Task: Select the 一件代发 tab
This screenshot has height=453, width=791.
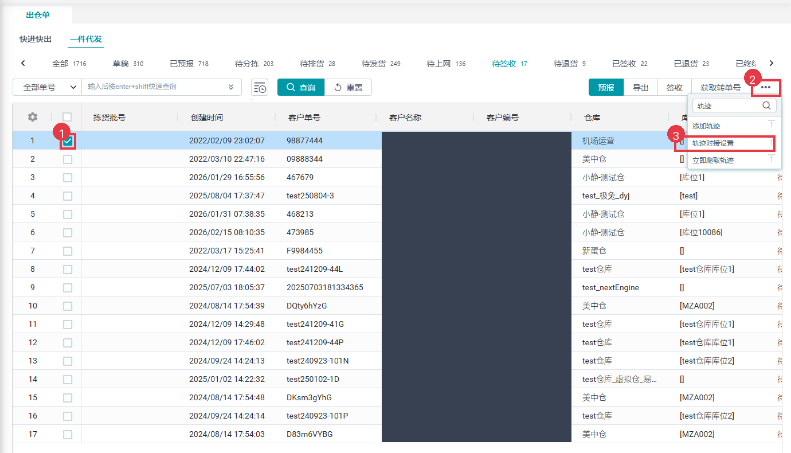Action: [86, 39]
